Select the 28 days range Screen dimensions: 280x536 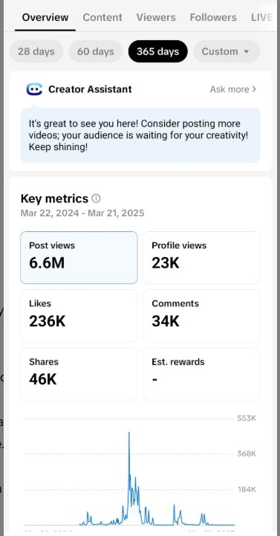(36, 51)
